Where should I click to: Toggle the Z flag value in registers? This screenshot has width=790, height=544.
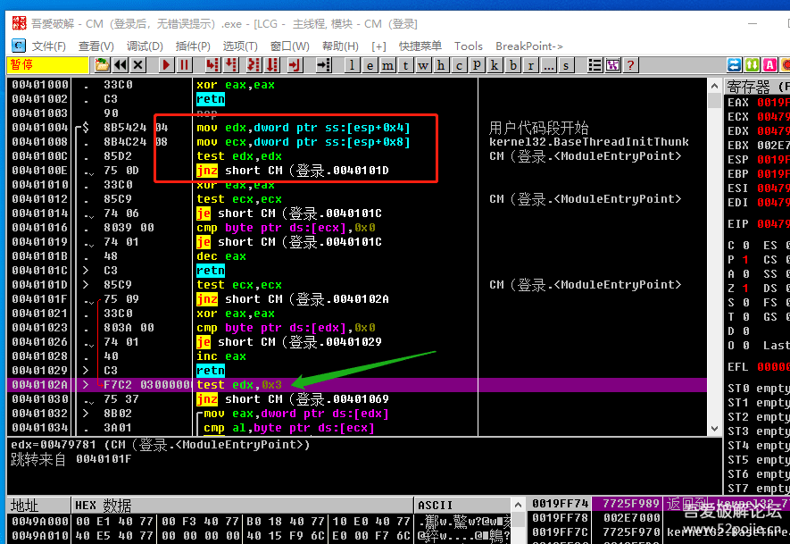[745, 289]
